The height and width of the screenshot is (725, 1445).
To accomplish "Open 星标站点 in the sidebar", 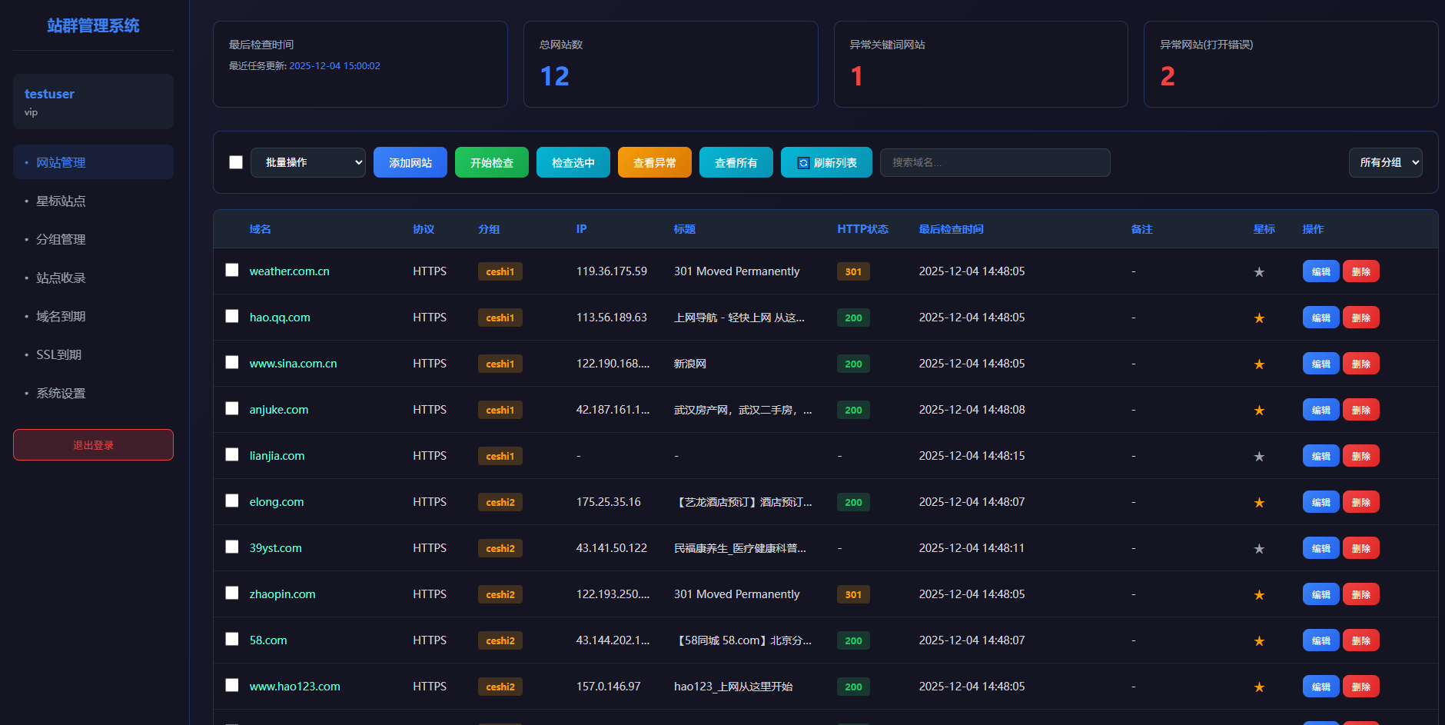I will (x=61, y=201).
